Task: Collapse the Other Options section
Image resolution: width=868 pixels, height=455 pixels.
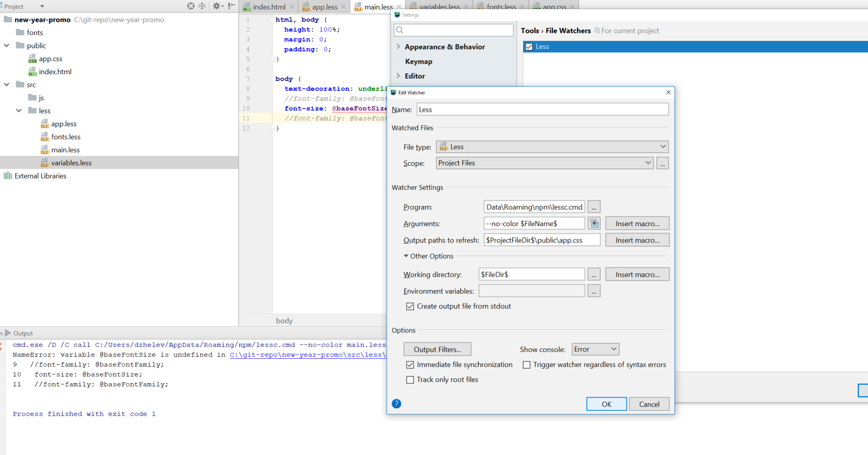Action: pyautogui.click(x=406, y=256)
